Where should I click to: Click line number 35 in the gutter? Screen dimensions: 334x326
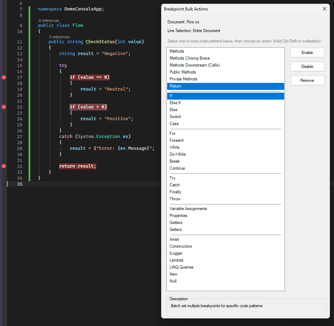(20, 184)
